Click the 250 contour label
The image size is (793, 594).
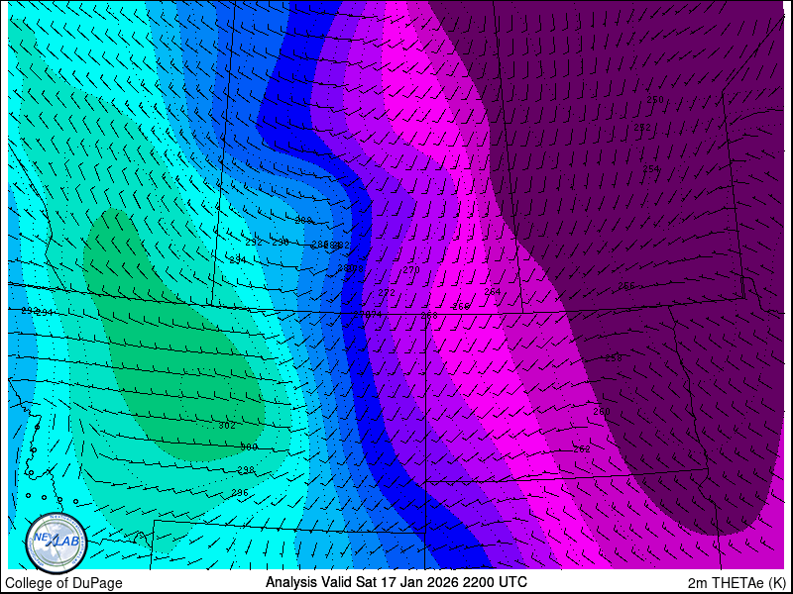pos(655,100)
